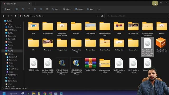
Task: Select the Recording Web folder
Action: point(105,45)
